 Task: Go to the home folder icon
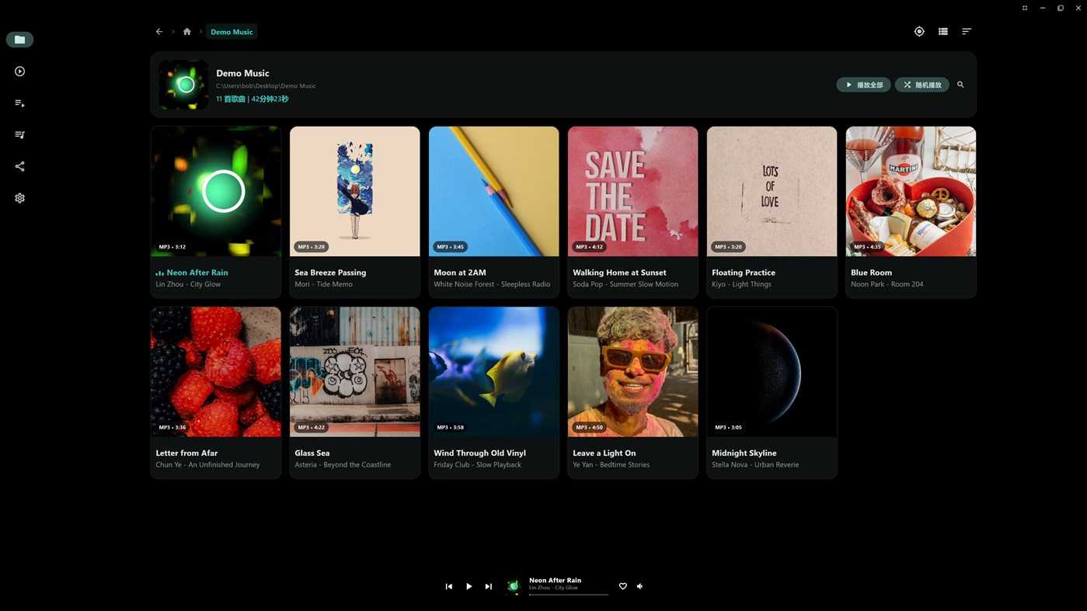pyautogui.click(x=186, y=32)
